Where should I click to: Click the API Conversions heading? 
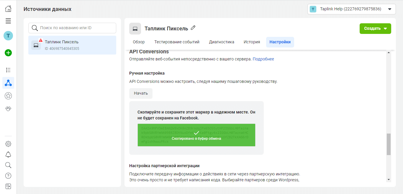(149, 52)
